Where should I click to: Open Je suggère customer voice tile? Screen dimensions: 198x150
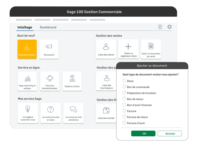pos(28,113)
